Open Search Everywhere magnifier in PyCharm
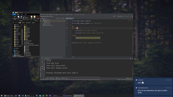173x97 pixels. tap(132, 16)
